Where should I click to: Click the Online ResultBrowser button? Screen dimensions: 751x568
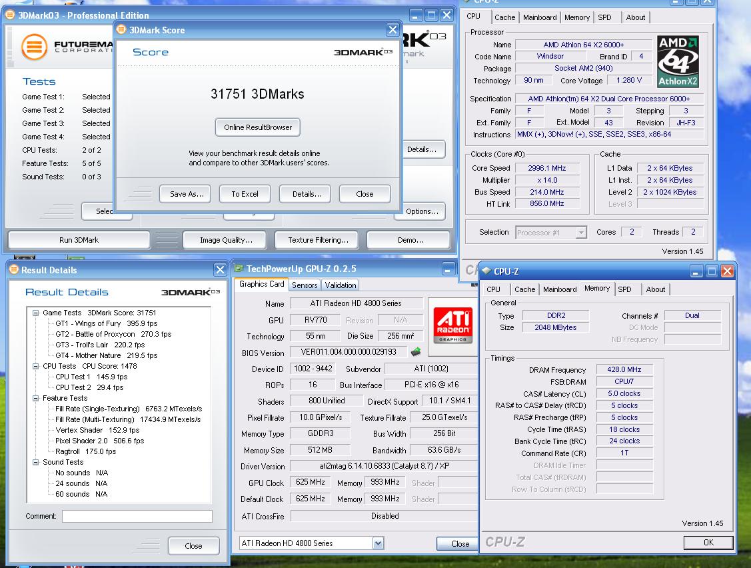click(x=258, y=127)
